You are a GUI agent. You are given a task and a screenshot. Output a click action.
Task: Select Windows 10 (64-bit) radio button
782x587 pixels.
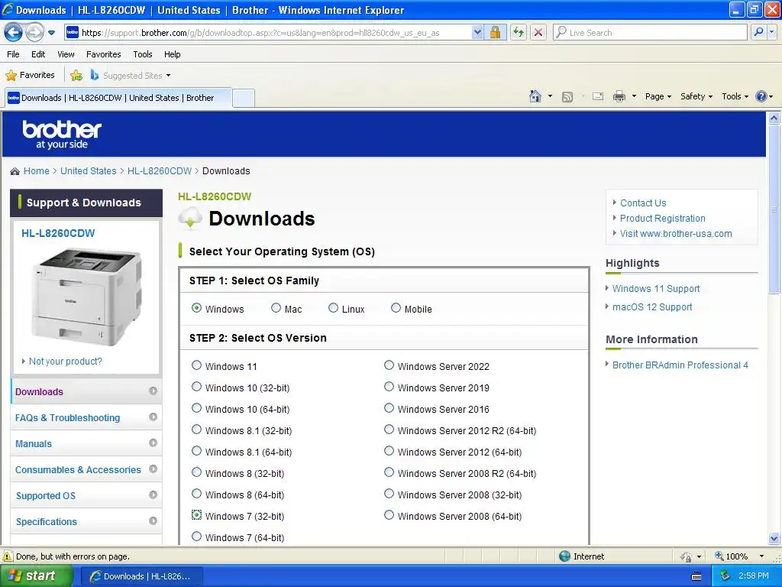[196, 408]
